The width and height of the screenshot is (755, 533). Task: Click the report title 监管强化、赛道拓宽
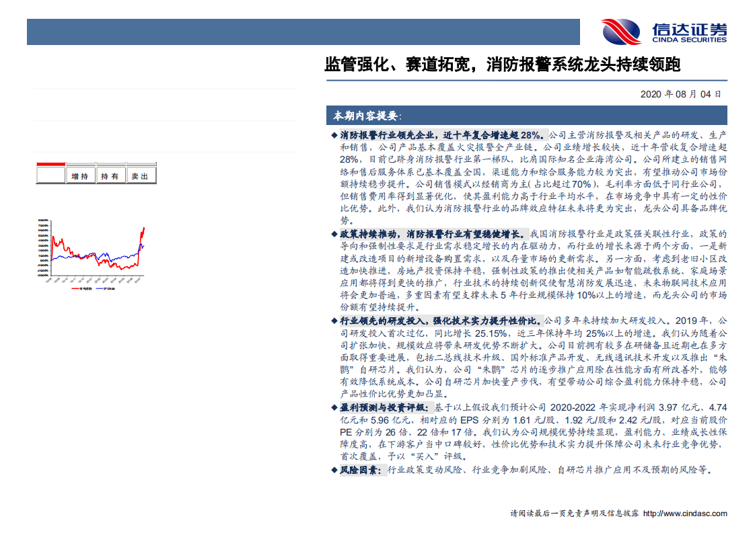502,65
